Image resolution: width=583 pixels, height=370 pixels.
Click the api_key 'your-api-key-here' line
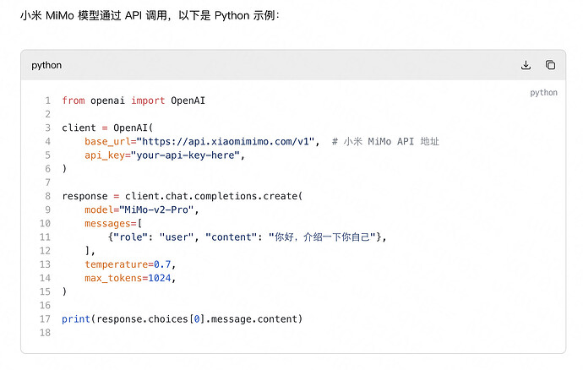(x=165, y=155)
